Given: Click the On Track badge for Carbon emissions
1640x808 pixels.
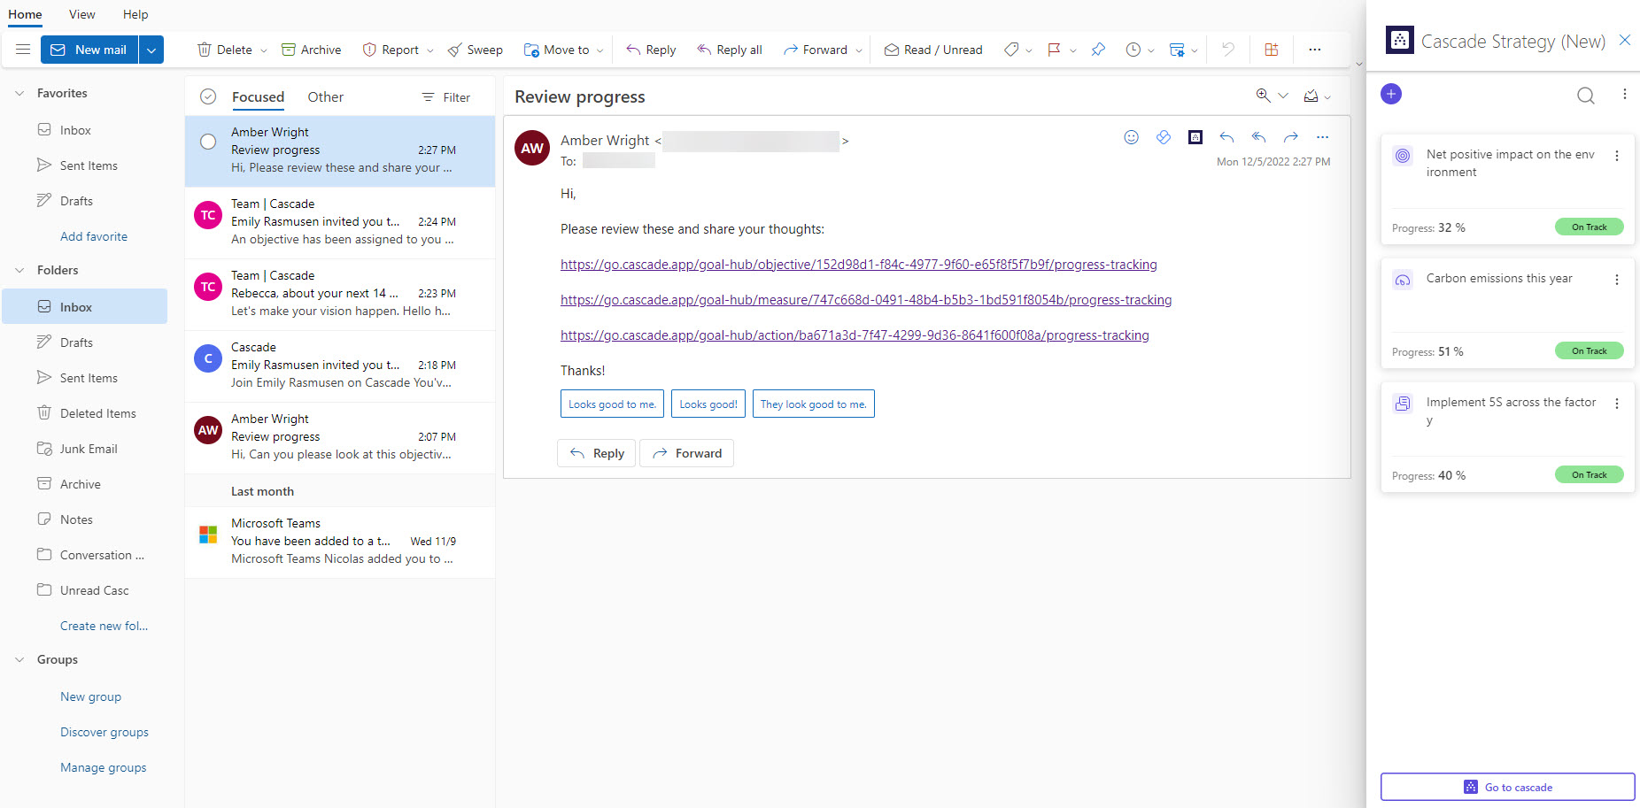Looking at the screenshot, I should 1589,350.
